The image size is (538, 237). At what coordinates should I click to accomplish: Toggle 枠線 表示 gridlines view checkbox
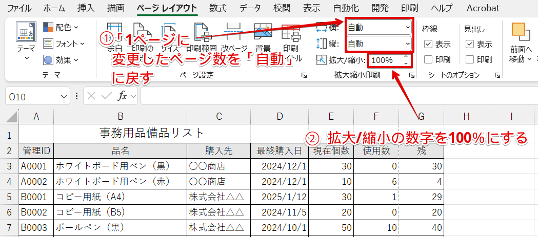pos(428,44)
